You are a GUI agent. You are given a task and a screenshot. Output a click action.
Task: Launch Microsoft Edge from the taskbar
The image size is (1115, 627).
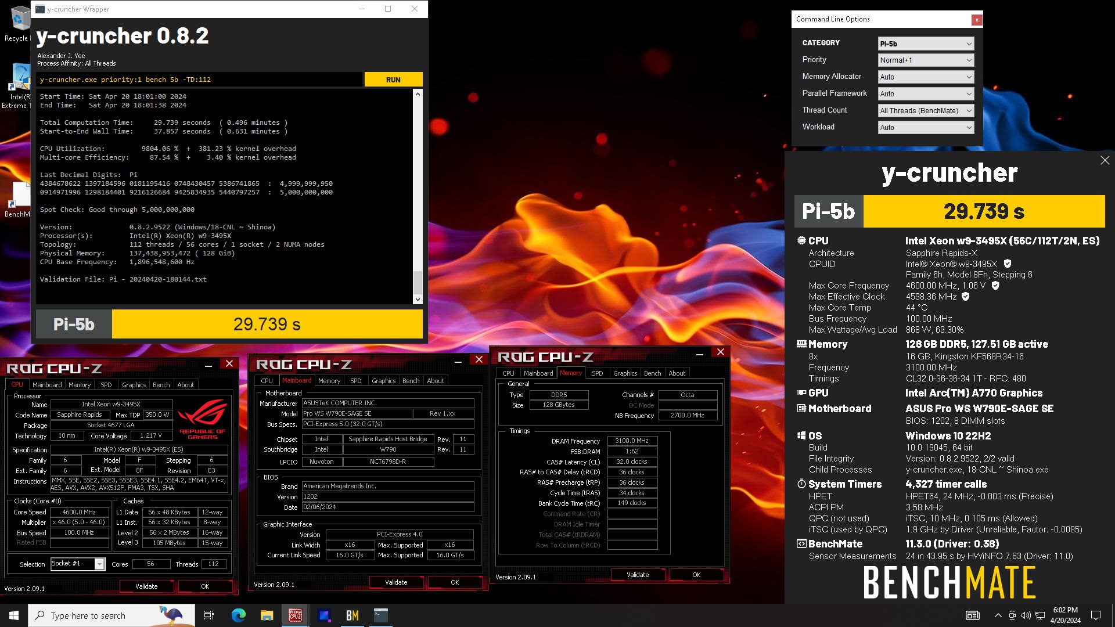tap(238, 615)
